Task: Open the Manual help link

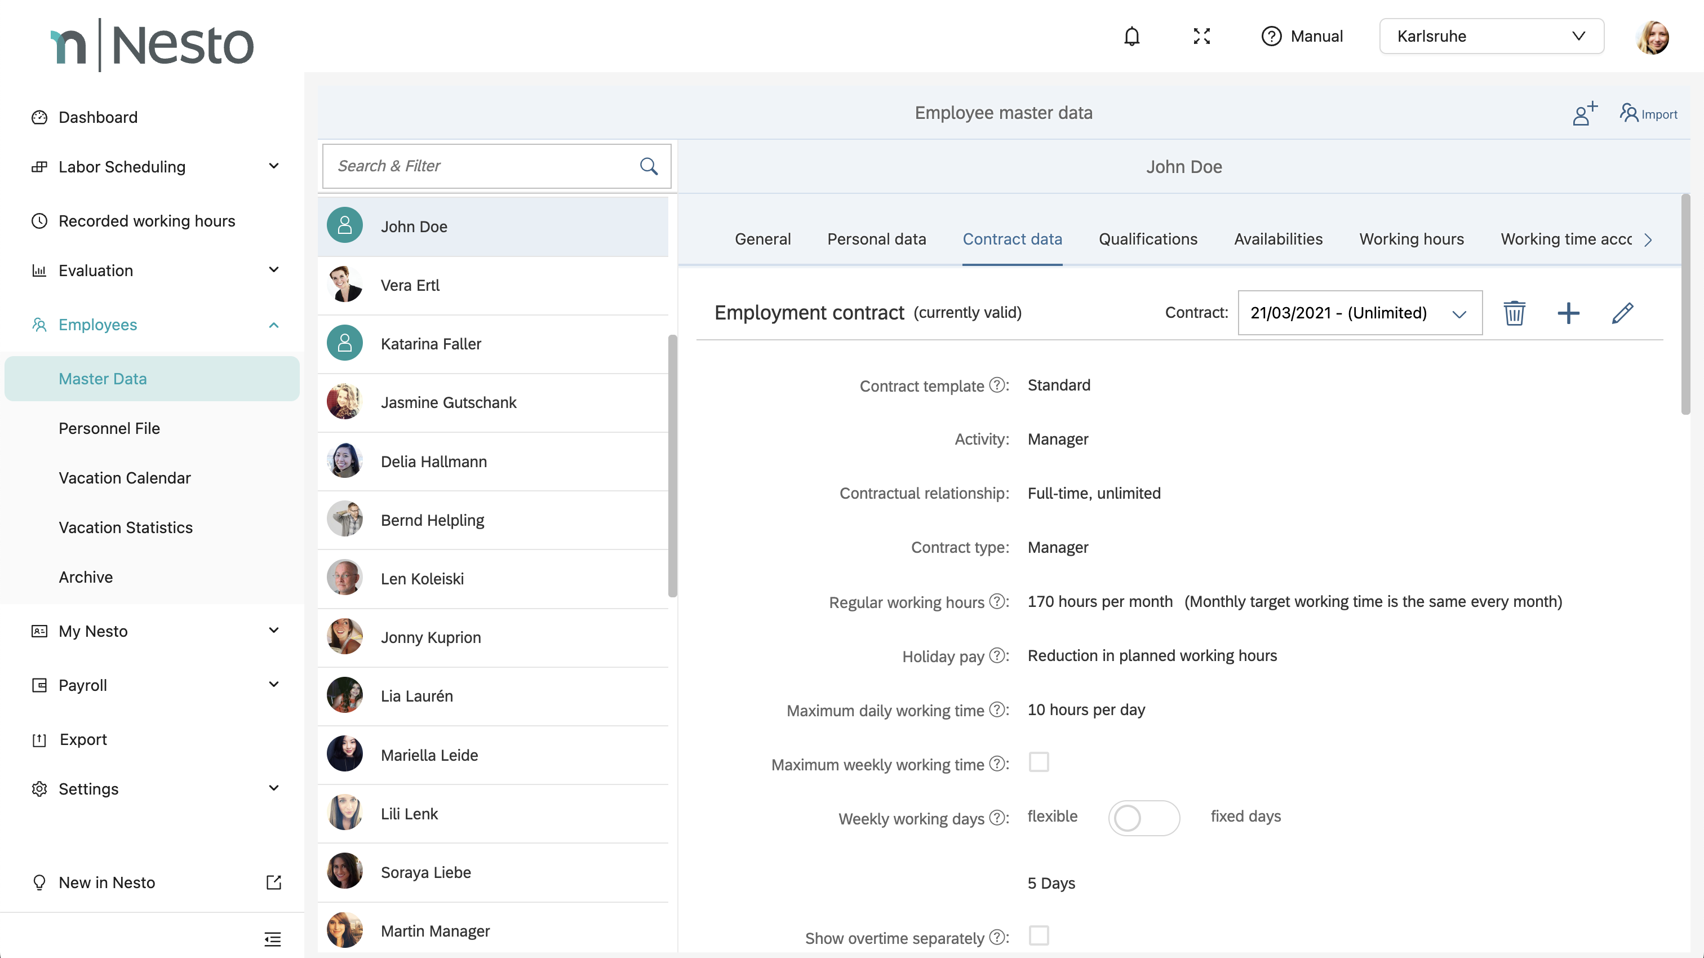Action: coord(1302,37)
